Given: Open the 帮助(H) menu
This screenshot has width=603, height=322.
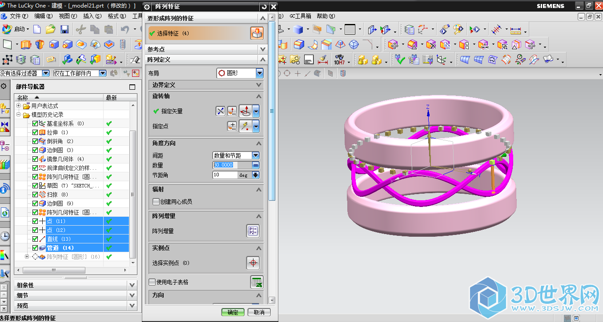Looking at the screenshot, I should tap(326, 16).
